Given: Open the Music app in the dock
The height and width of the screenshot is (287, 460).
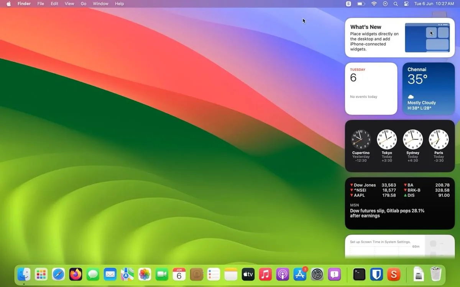Looking at the screenshot, I should [265, 274].
